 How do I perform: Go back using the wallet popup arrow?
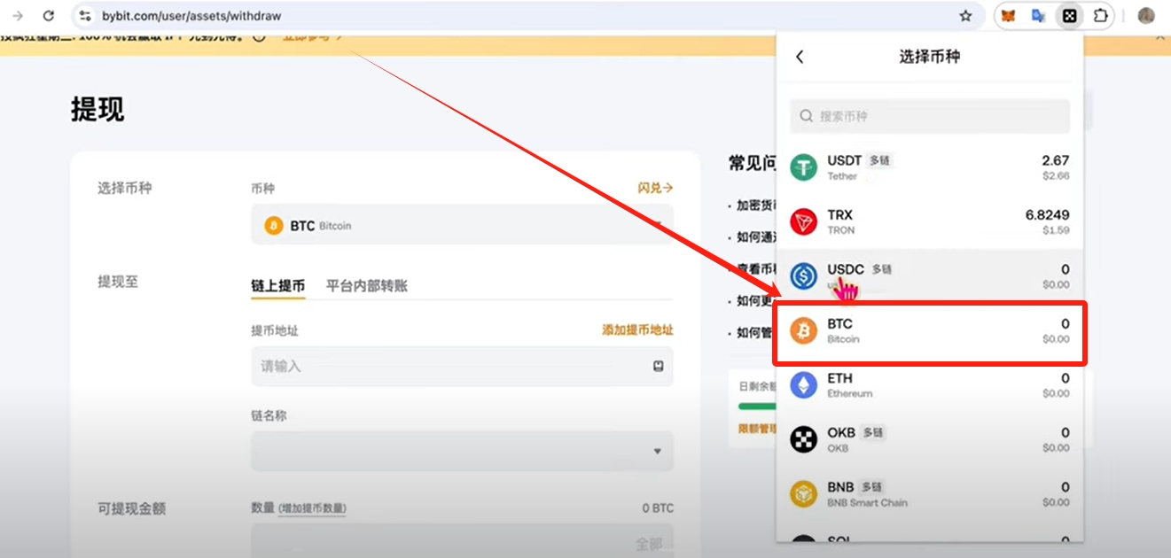(x=800, y=57)
